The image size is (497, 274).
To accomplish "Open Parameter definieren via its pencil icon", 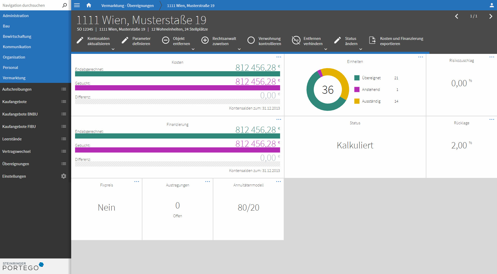I will coord(125,40).
